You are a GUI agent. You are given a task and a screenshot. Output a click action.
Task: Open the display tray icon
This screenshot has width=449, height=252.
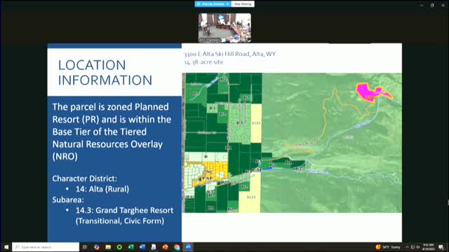(x=413, y=247)
